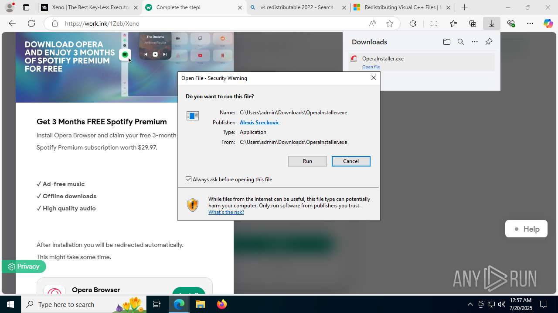
Task: Open Firefox from the taskbar
Action: [x=222, y=304]
